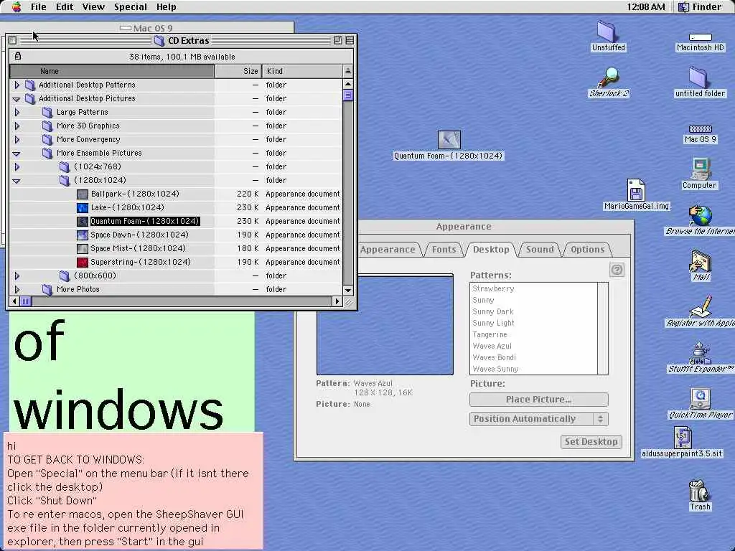735x551 pixels.
Task: Click the Computer desktop icon
Action: point(701,169)
